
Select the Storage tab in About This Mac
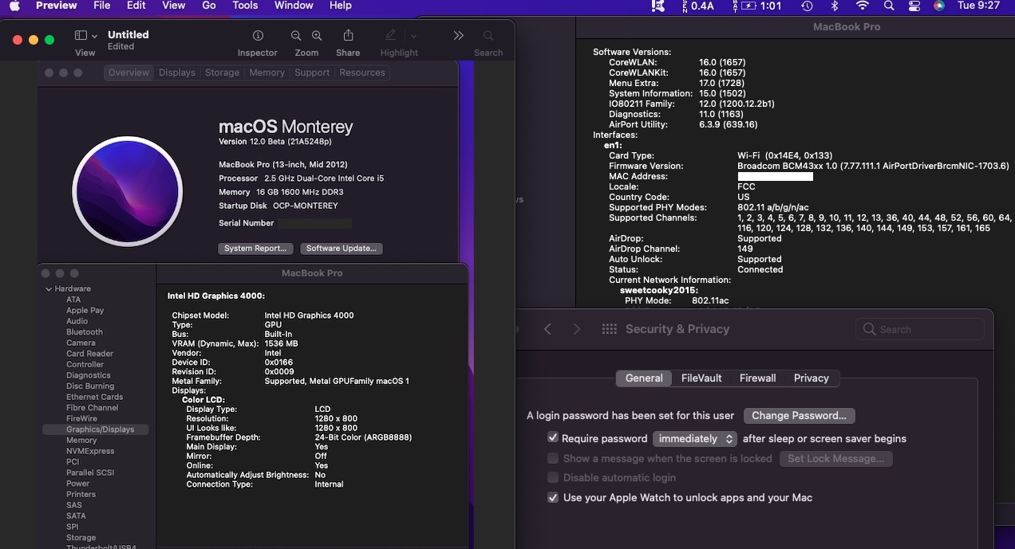click(222, 73)
